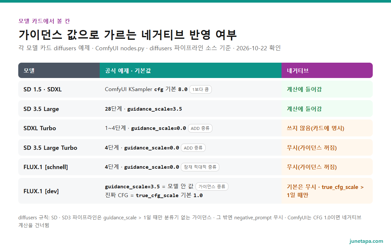Open the junetapa.com link

[366, 241]
